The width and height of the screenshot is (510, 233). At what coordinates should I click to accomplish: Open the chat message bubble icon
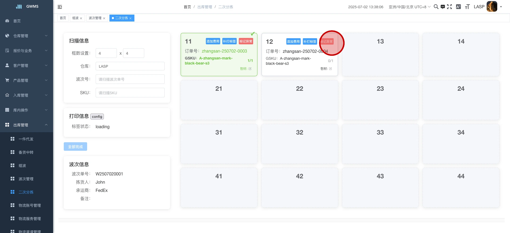[x=443, y=7]
